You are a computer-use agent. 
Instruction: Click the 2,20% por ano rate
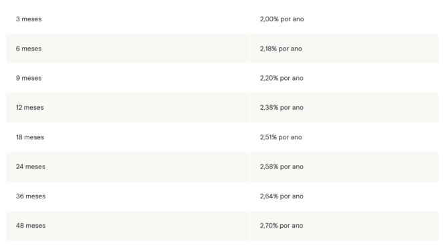click(x=282, y=78)
